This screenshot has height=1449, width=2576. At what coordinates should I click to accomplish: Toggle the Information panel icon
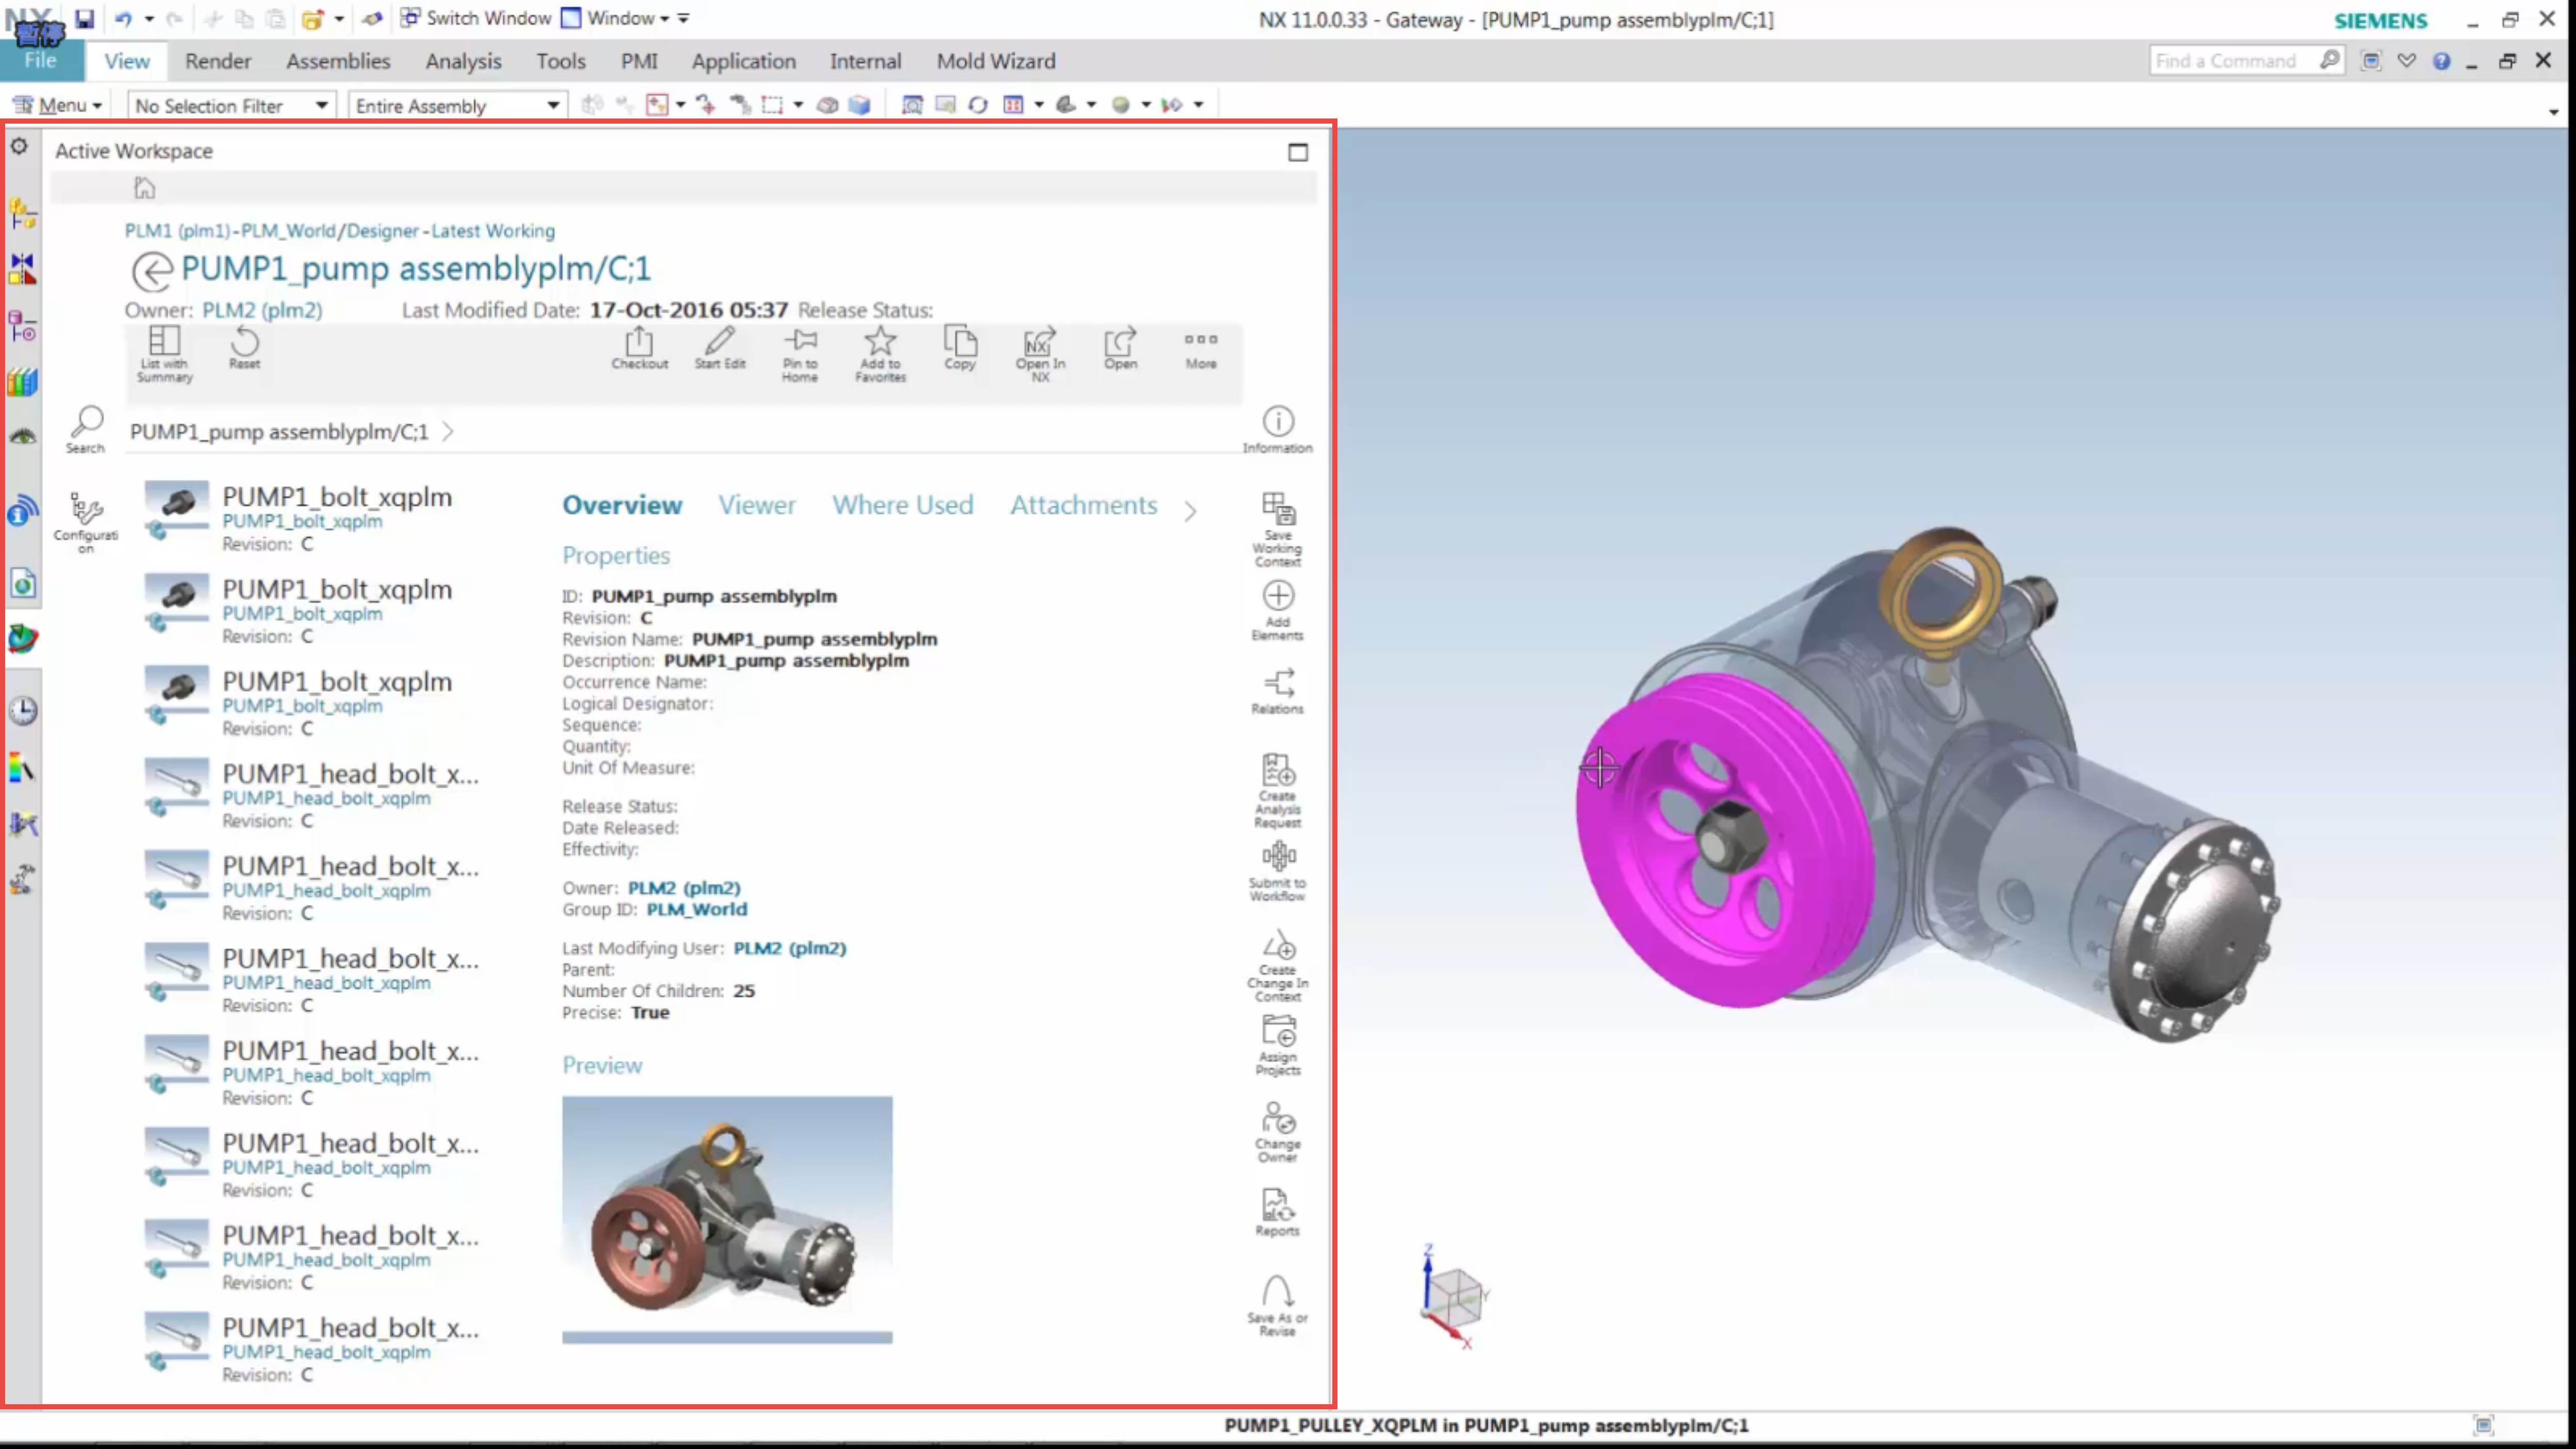(x=1277, y=430)
